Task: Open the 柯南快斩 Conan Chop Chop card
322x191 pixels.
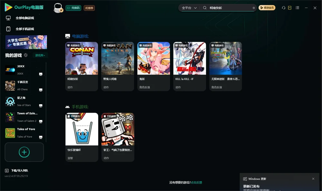Action: point(81,66)
